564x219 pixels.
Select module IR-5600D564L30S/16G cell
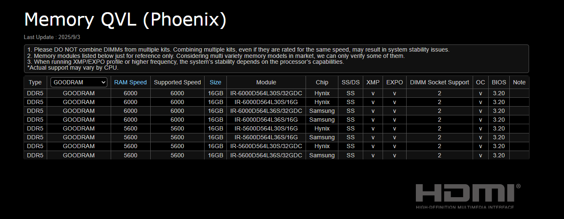click(x=266, y=128)
